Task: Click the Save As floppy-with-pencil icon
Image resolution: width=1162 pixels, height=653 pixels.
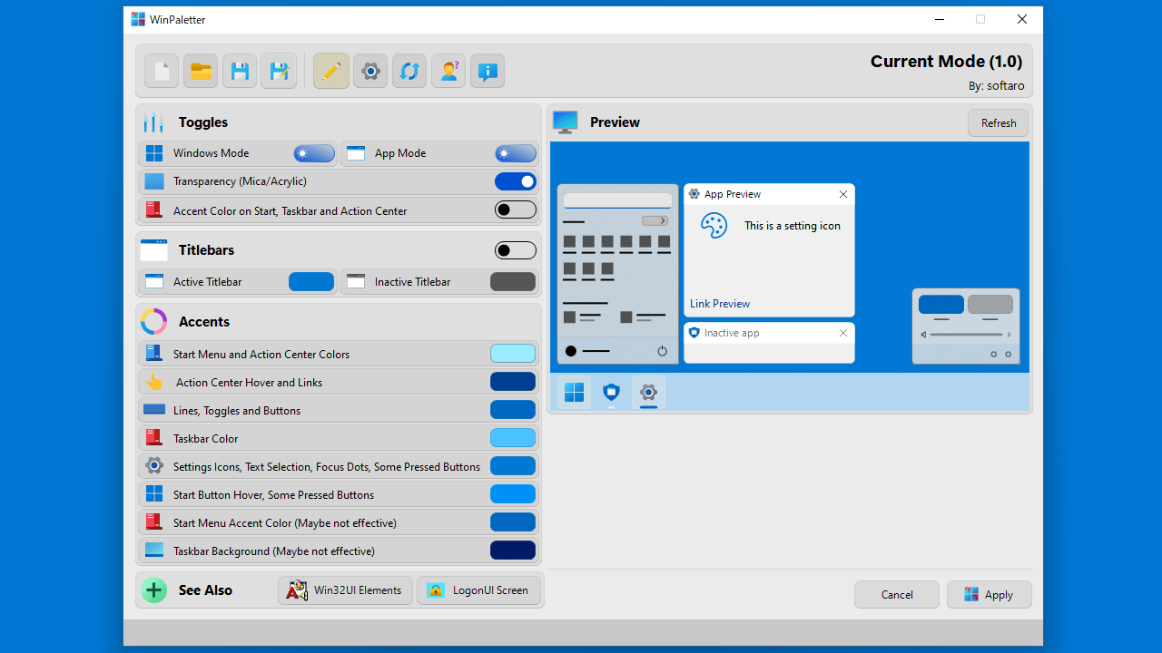Action: tap(279, 71)
